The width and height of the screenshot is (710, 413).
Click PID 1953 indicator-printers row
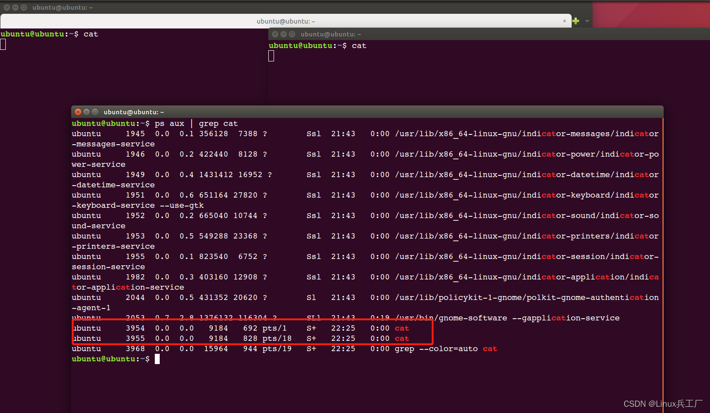(x=135, y=236)
